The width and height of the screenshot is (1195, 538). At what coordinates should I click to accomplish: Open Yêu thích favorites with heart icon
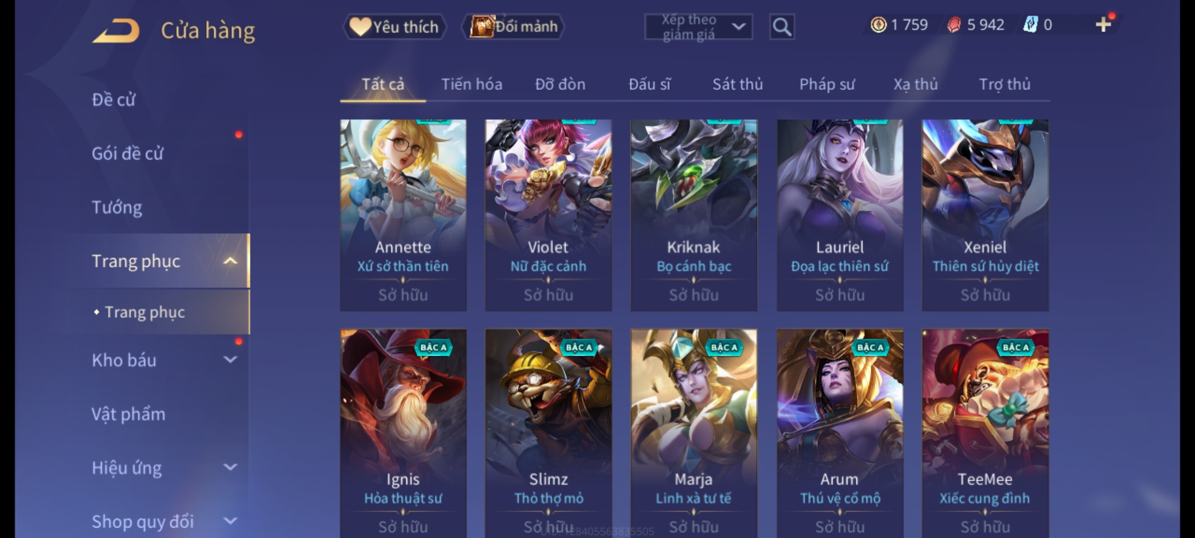pyautogui.click(x=394, y=26)
